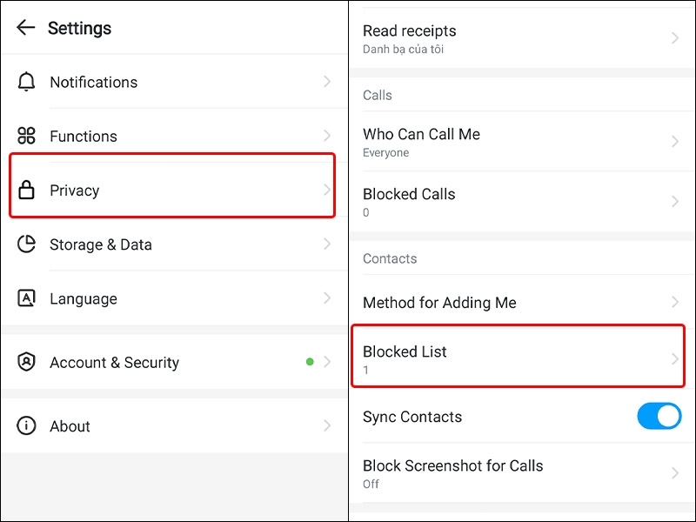The height and width of the screenshot is (522, 696).
Task: Click the Language letter icon
Action: point(26,298)
